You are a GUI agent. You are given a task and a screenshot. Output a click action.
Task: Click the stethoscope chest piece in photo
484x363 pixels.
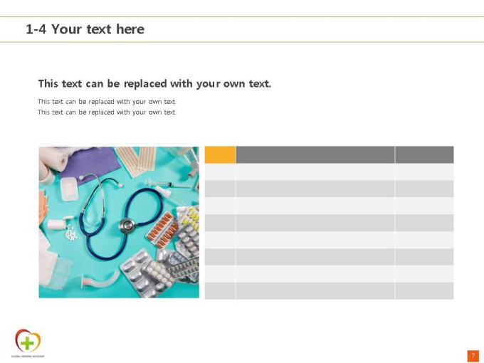click(x=127, y=226)
